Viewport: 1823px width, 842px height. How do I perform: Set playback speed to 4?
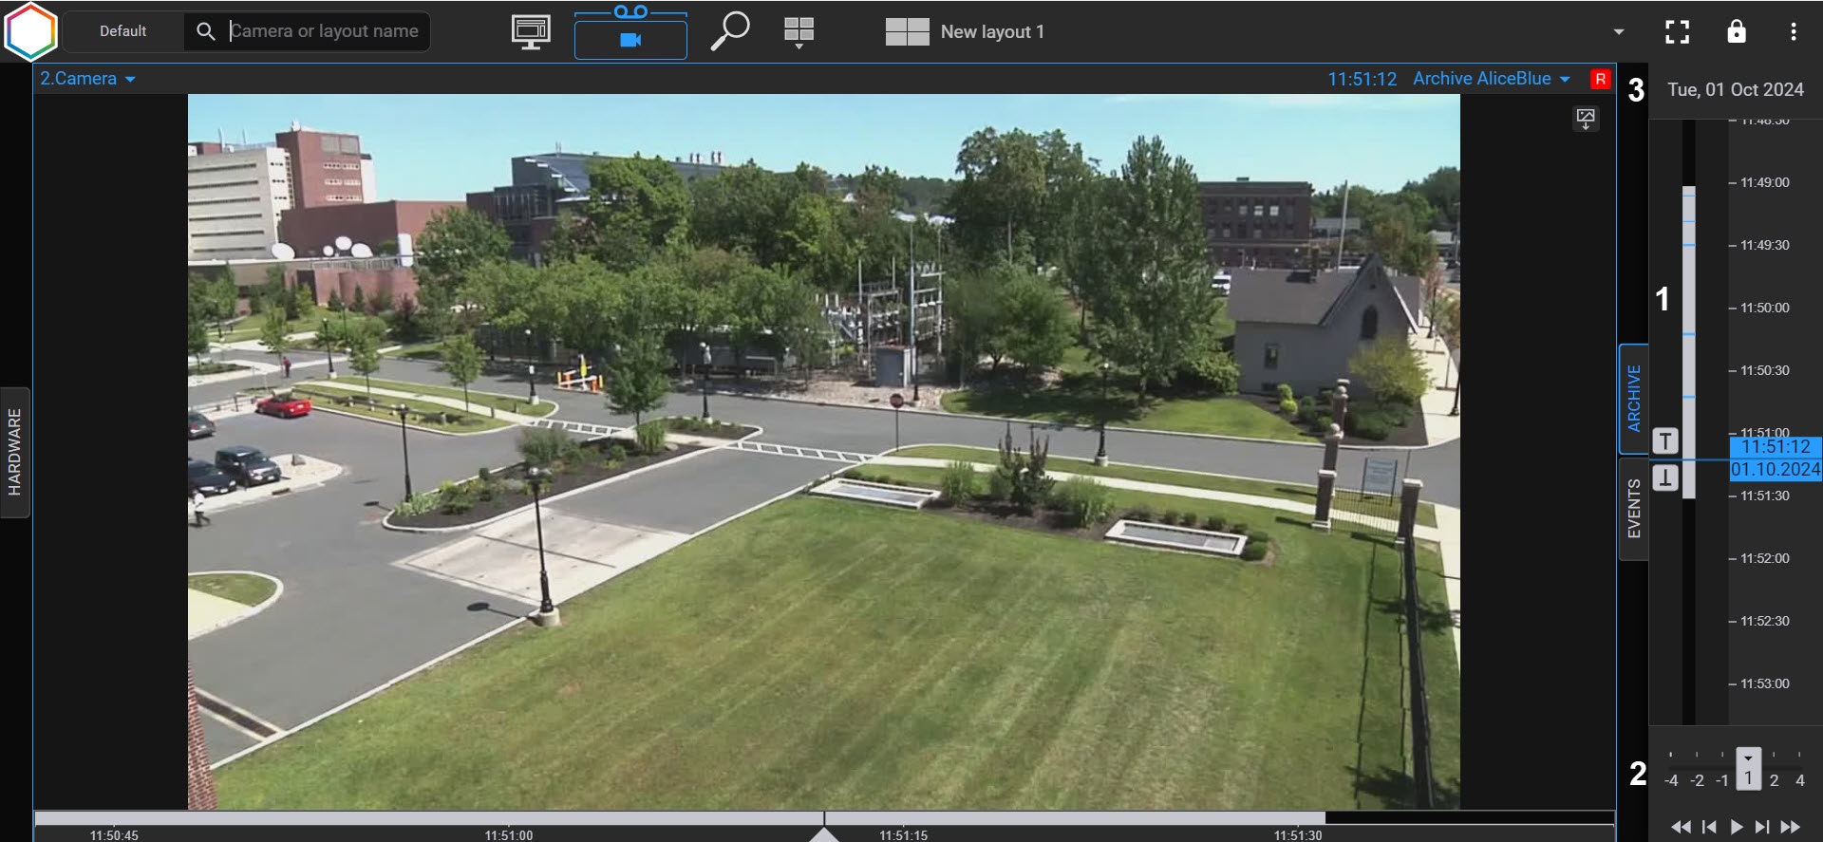[x=1800, y=780]
